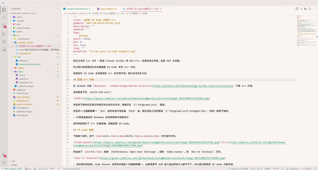The height and width of the screenshot is (170, 318).
Task: Open the Extensions view
Action: tap(4, 41)
